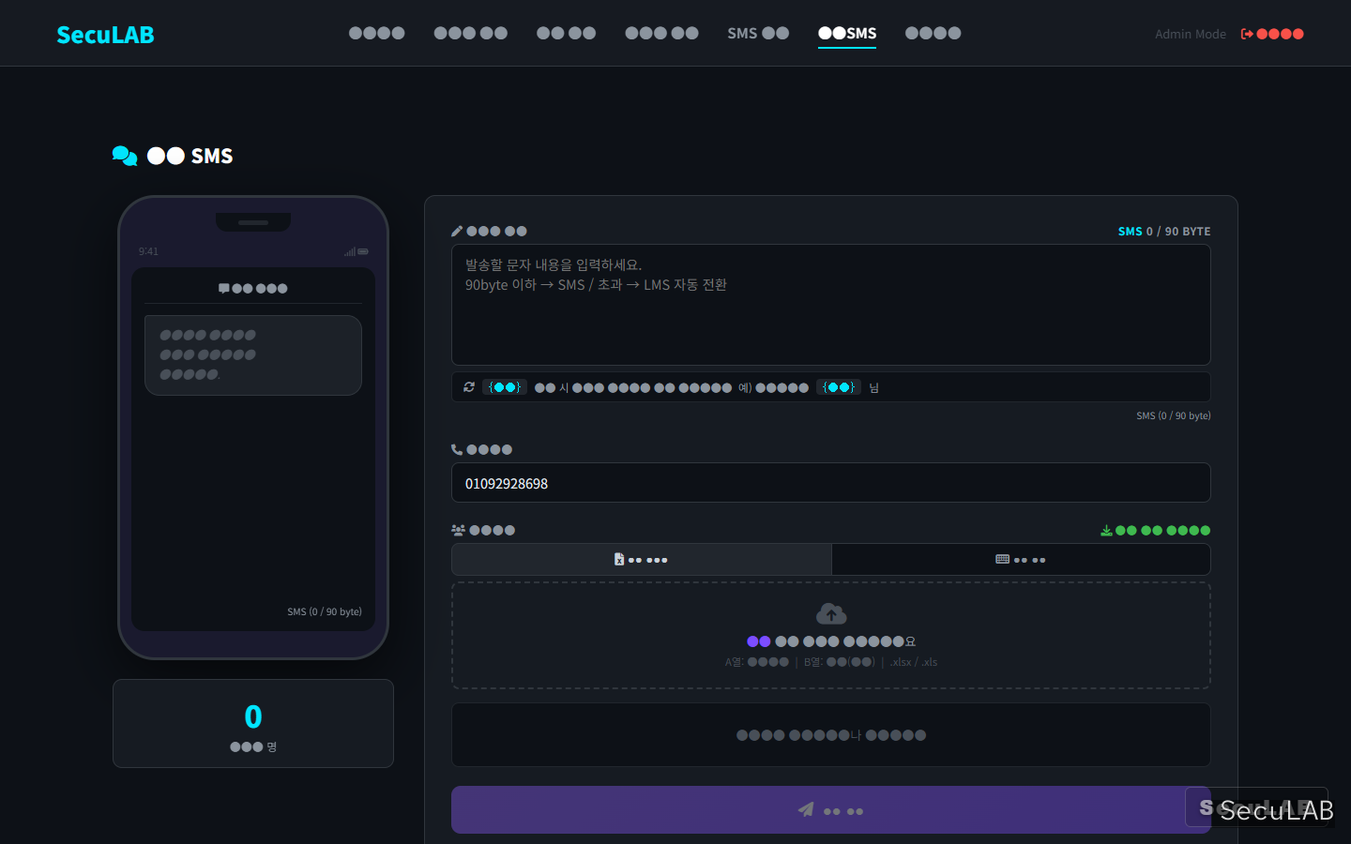The width and height of the screenshot is (1351, 844).
Task: Click the refresh arrows icon in variable hint bar
Action: (469, 386)
